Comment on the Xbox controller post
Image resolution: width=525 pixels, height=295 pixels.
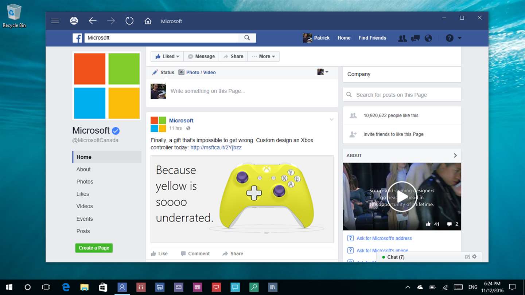pyautogui.click(x=195, y=253)
